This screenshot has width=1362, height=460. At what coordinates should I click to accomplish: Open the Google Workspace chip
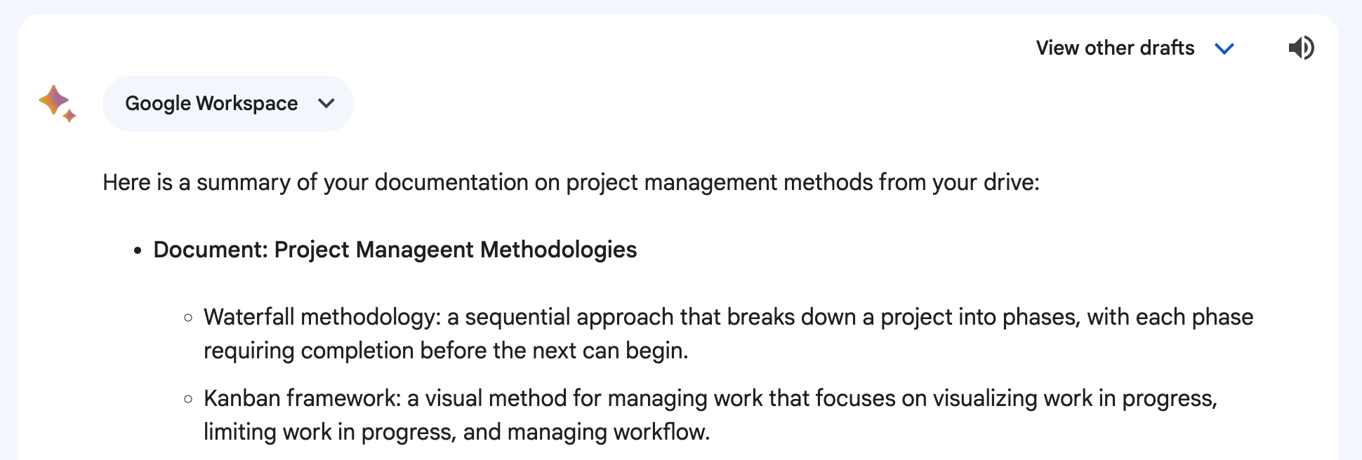click(211, 103)
